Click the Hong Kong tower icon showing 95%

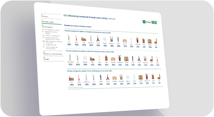pyautogui.click(x=70, y=57)
